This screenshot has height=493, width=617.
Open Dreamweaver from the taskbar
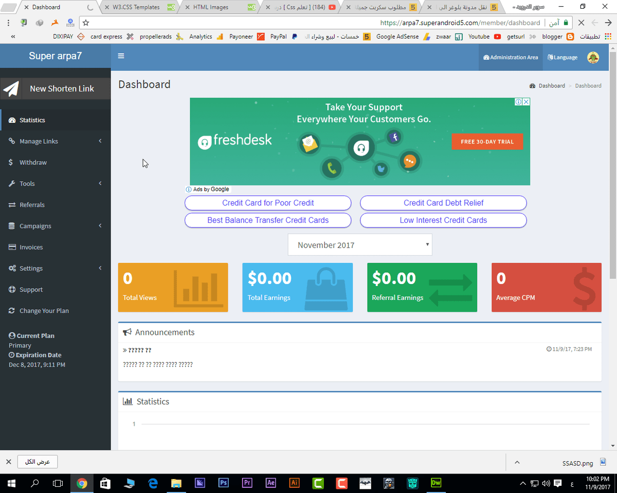436,483
